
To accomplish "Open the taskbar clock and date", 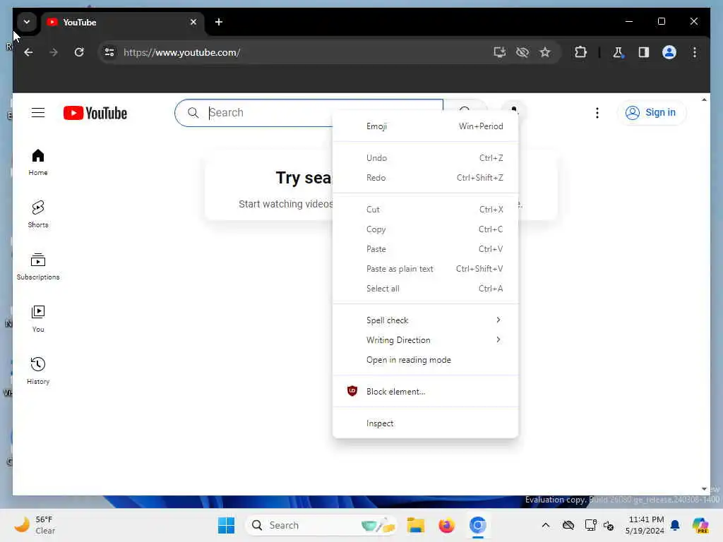I will coord(645,525).
